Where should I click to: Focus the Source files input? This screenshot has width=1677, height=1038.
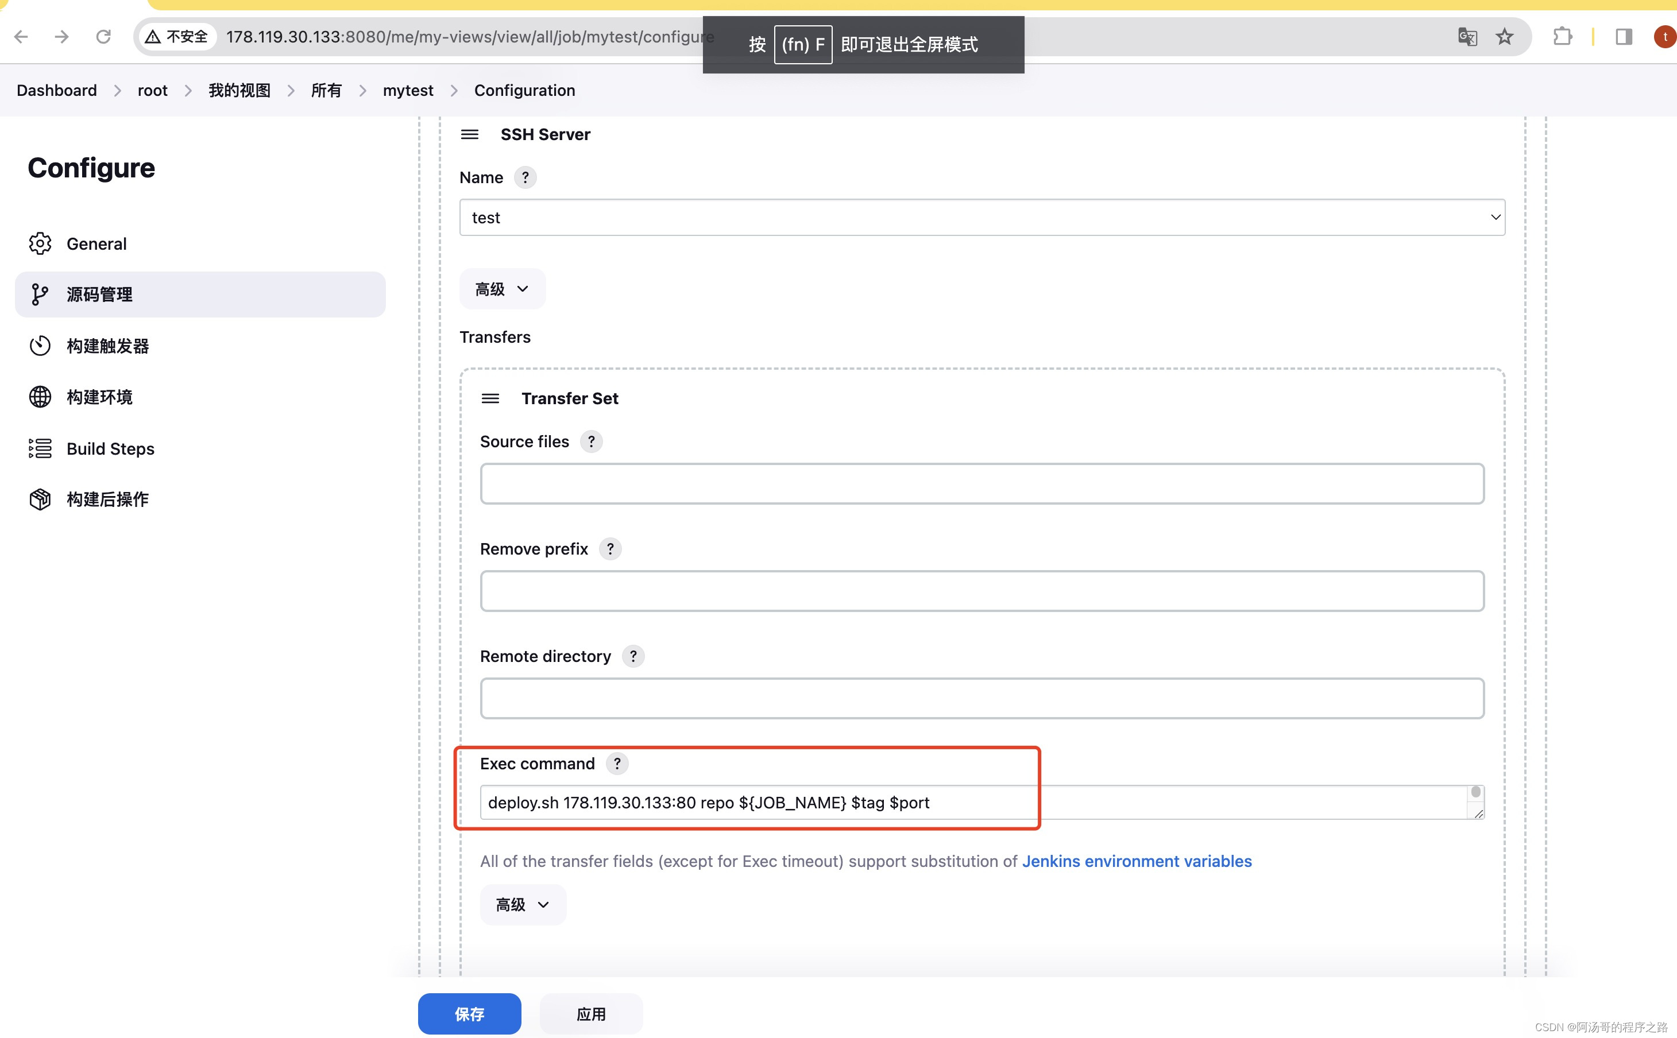click(982, 484)
